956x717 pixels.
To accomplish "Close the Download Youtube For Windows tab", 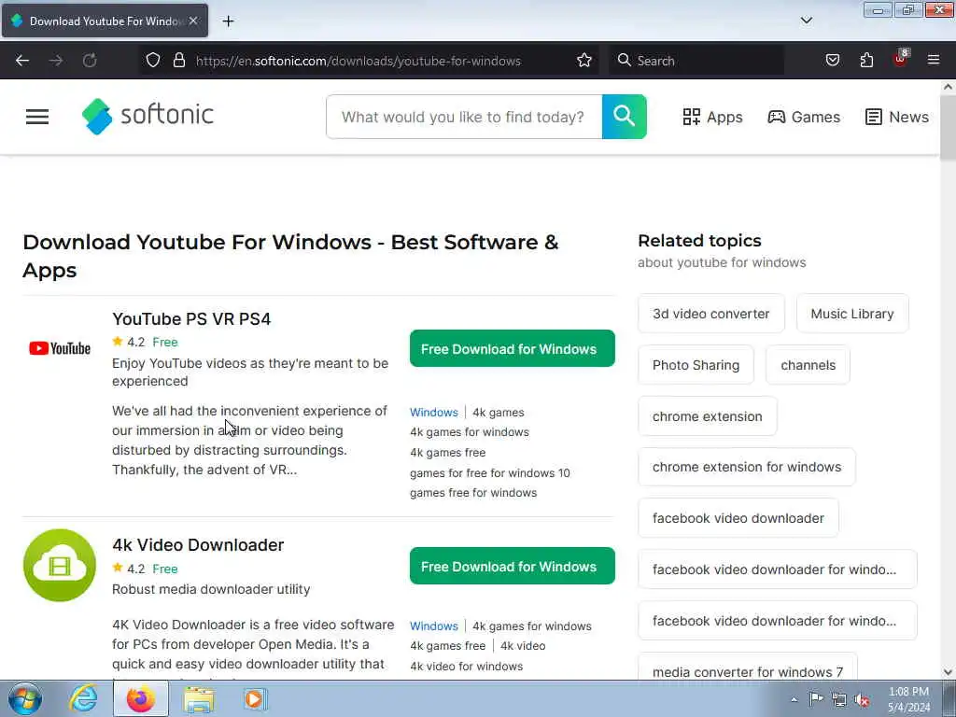I will pos(193,21).
